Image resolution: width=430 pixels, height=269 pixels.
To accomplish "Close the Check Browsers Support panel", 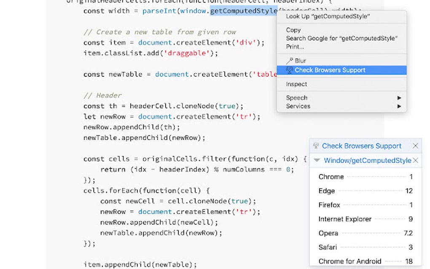I will click(416, 146).
